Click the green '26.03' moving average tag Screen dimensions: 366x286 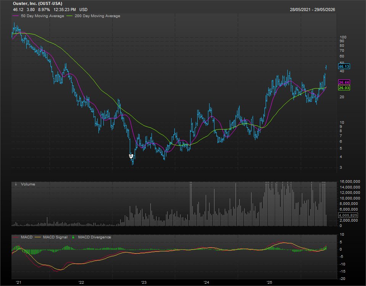click(x=344, y=88)
